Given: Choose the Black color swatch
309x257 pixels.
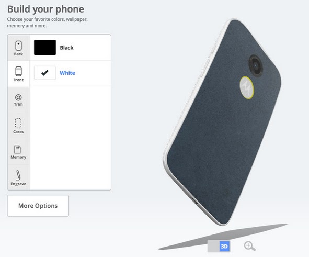Looking at the screenshot, I should pos(45,47).
